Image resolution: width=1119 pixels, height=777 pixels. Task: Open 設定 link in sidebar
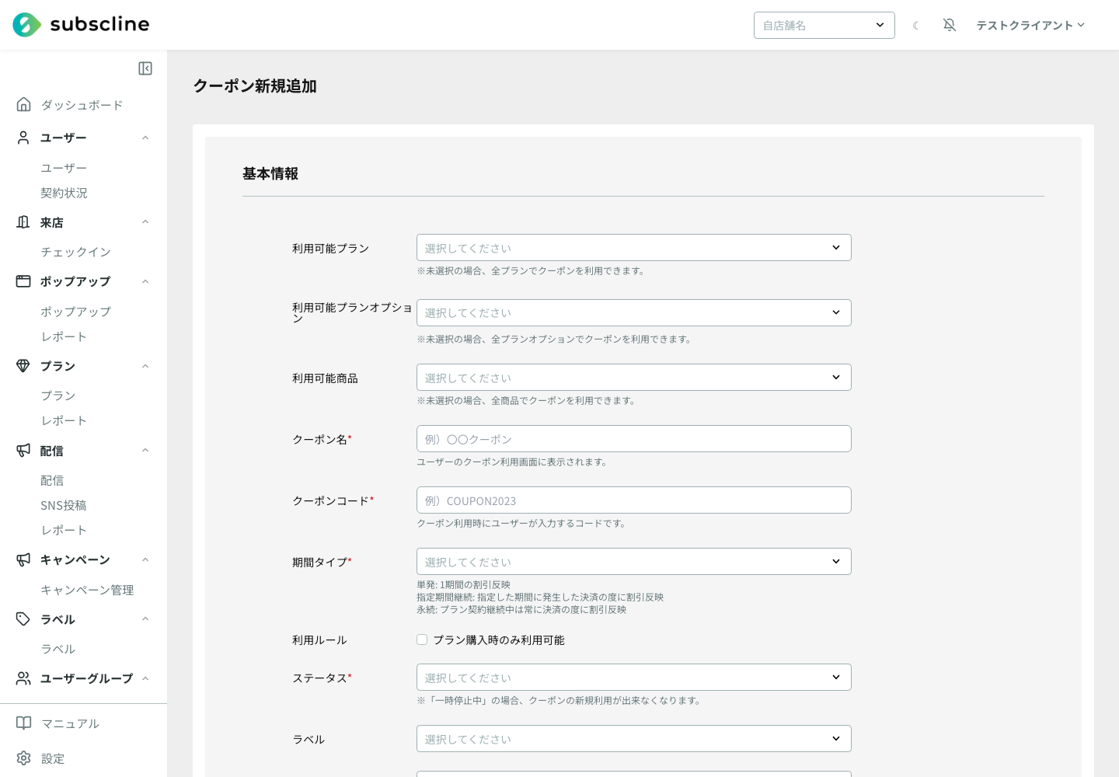(x=53, y=758)
